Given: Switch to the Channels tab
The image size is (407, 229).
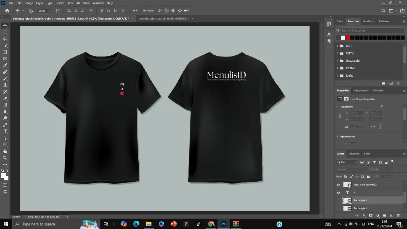Looking at the screenshot, I should [x=354, y=154].
